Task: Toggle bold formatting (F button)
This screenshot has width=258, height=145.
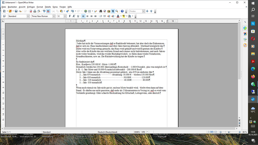Action: click(70, 16)
